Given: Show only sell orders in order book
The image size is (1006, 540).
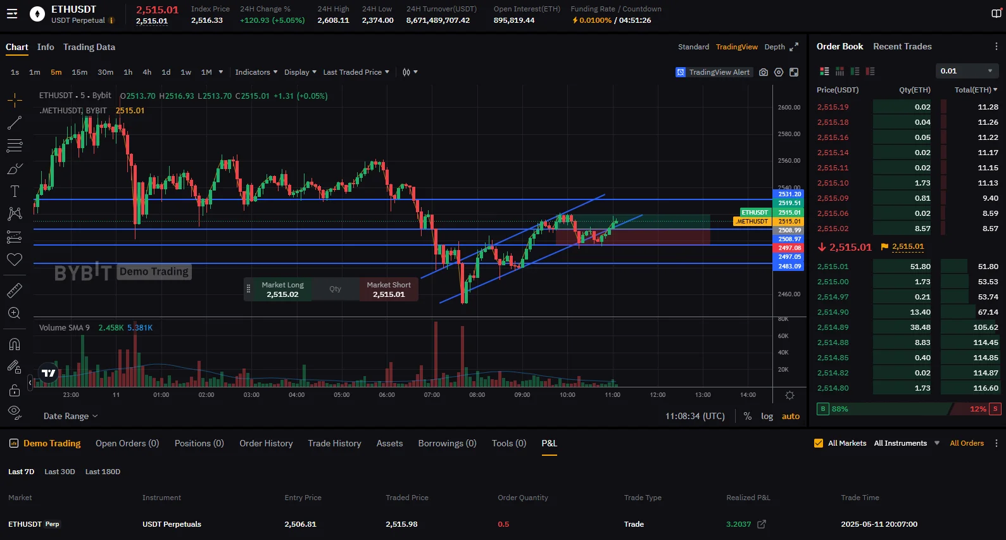Looking at the screenshot, I should pyautogui.click(x=870, y=72).
